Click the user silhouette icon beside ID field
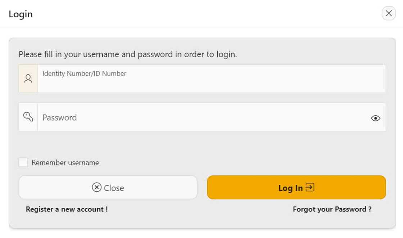The image size is (403, 238). (x=28, y=78)
